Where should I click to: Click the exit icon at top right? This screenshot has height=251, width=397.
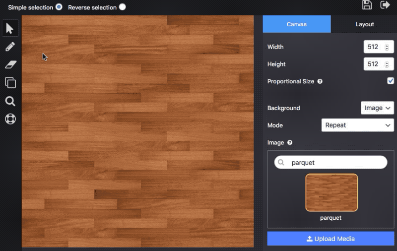[385, 5]
